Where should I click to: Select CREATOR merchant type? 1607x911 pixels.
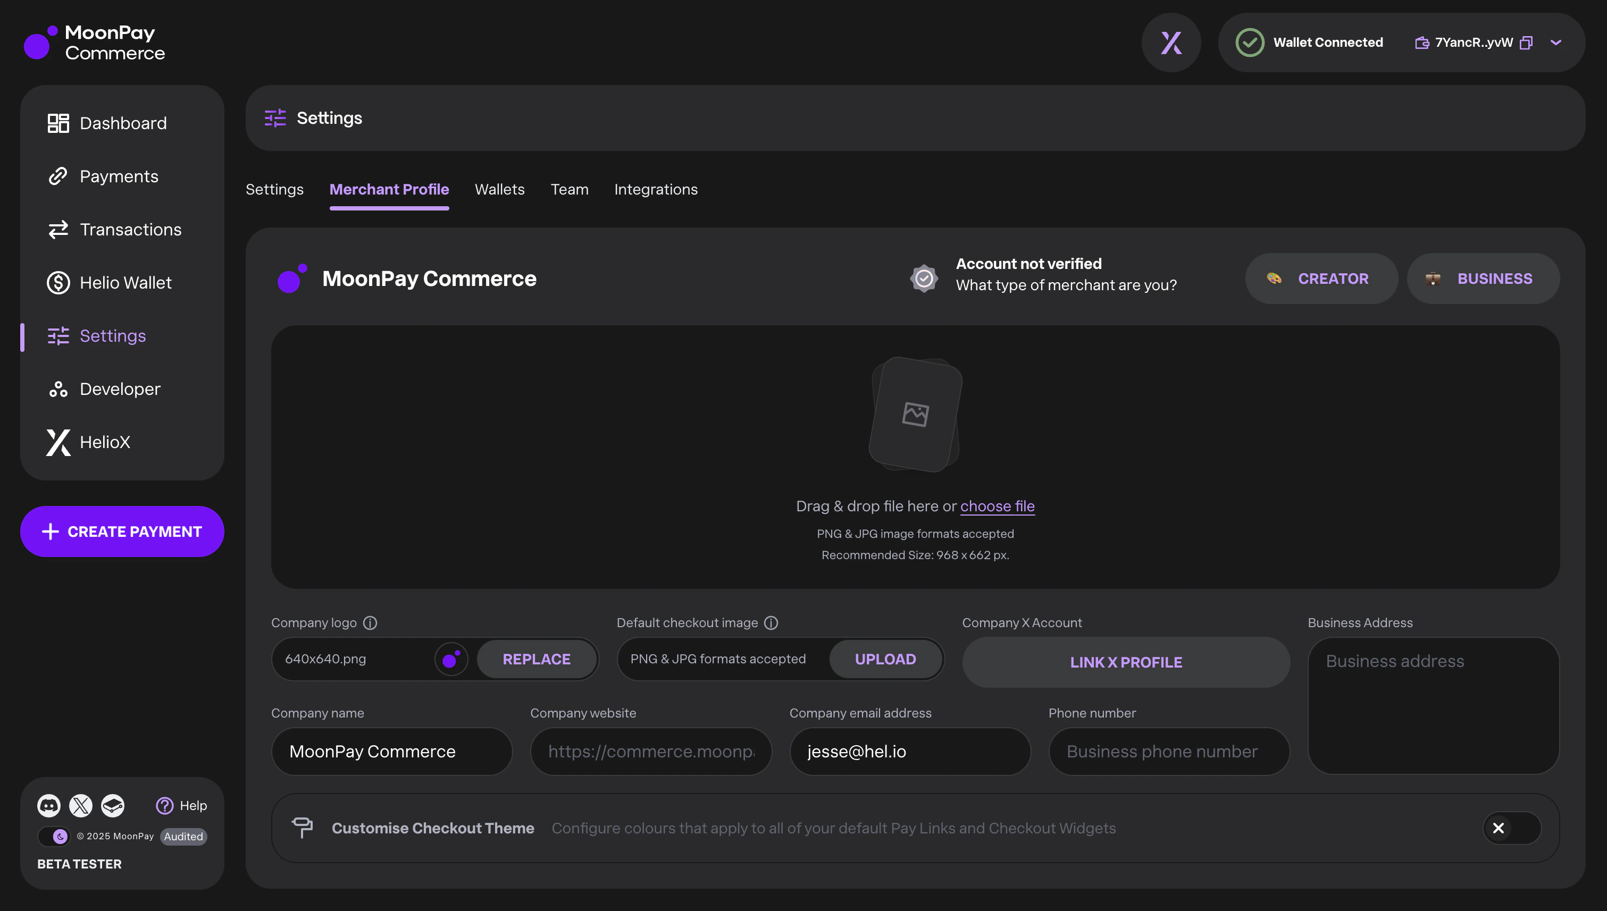click(x=1321, y=279)
